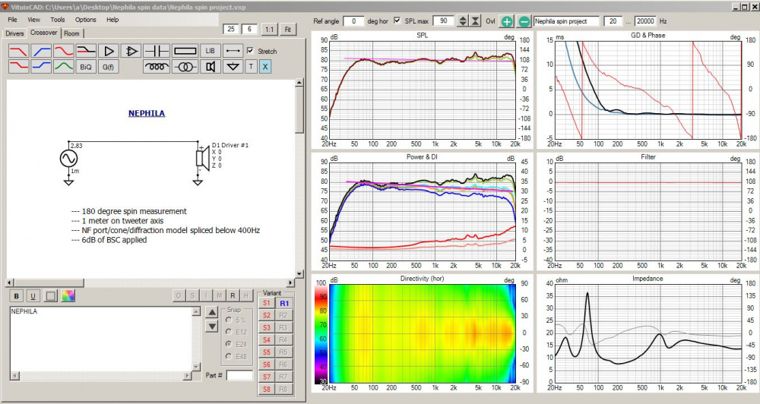Viewport: 760px width, 404px height.
Task: Select the E24 snap radio button
Action: click(x=230, y=343)
